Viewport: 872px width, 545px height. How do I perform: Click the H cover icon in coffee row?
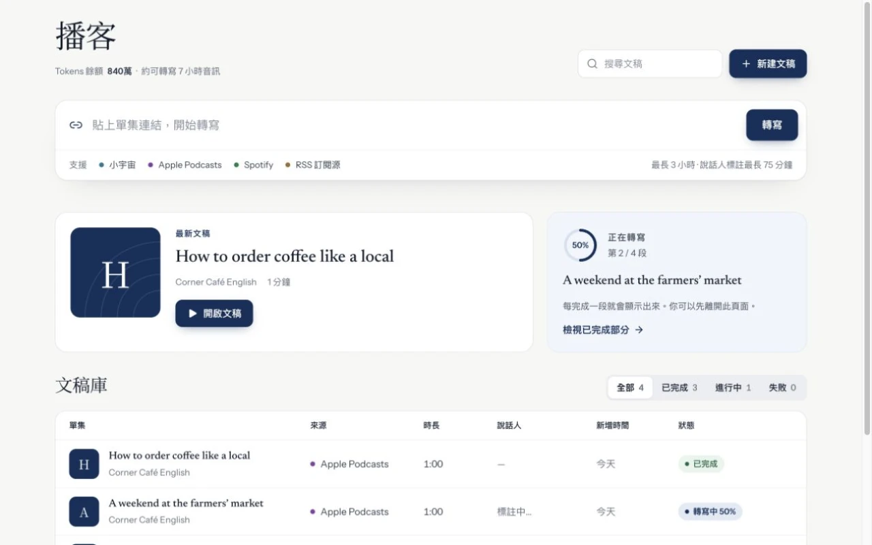click(84, 464)
